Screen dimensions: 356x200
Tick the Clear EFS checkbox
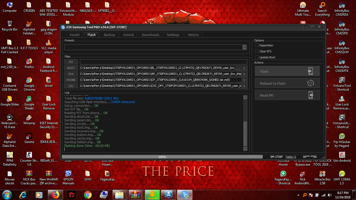pyautogui.click(x=257, y=51)
